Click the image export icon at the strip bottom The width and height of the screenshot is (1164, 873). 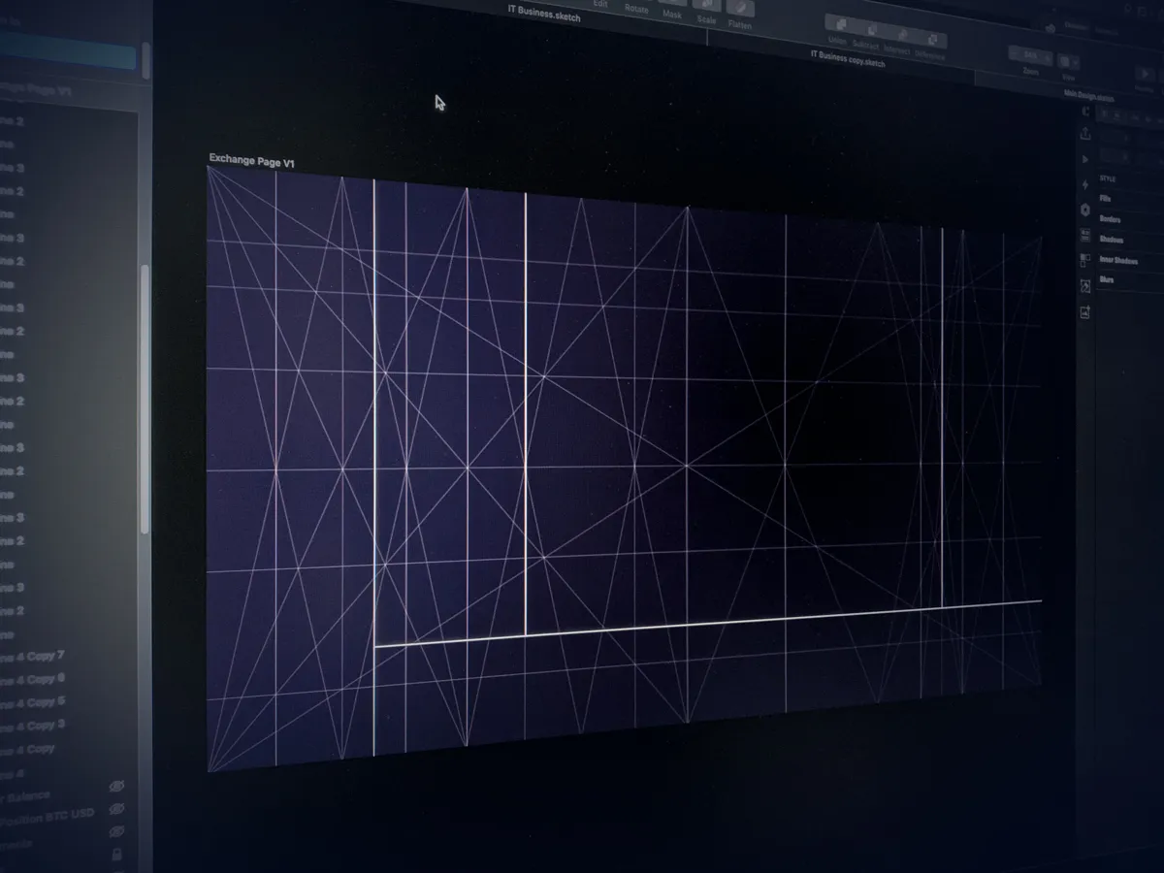pos(1085,312)
